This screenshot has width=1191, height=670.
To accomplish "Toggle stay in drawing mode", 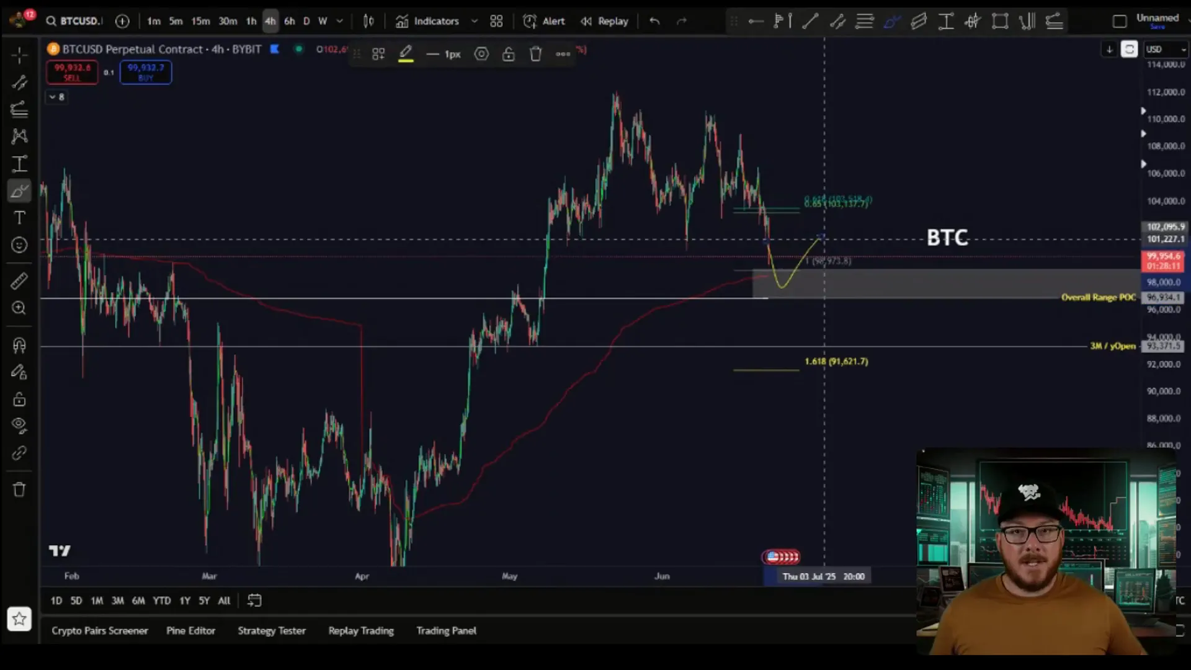I will click(x=19, y=372).
